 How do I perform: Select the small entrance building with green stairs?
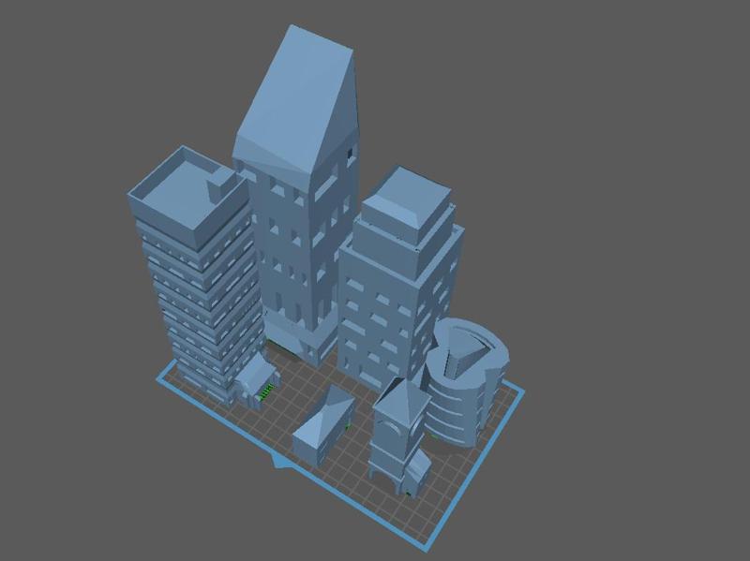[x=257, y=380]
